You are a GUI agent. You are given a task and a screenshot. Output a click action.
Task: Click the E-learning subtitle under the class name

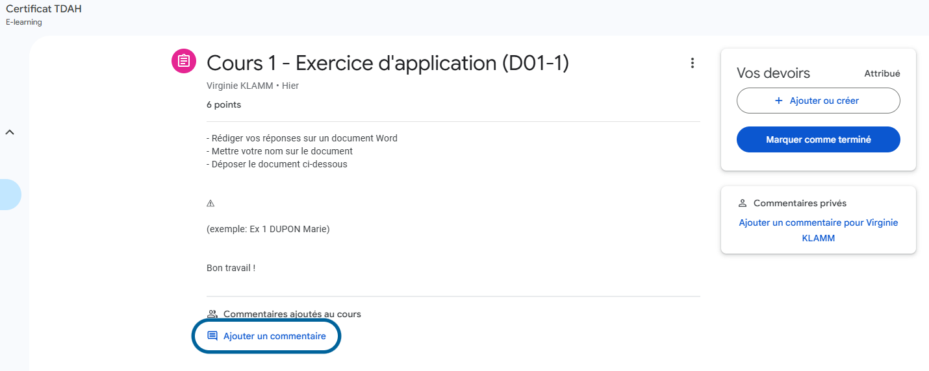pos(24,22)
